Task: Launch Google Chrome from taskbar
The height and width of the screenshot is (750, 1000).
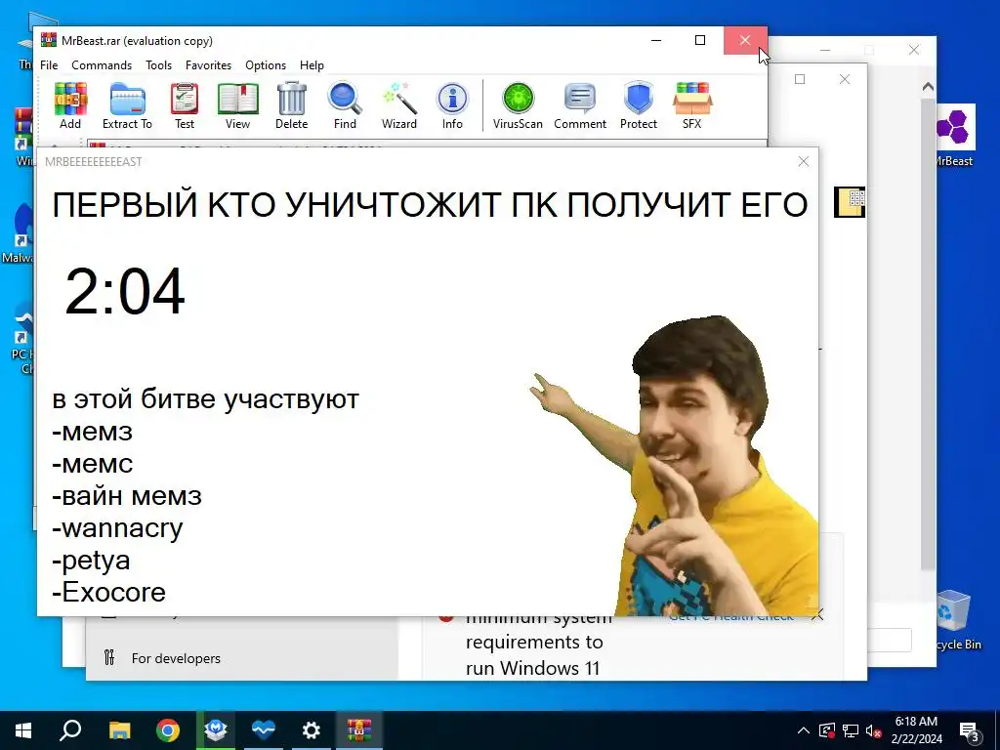Action: point(168,730)
